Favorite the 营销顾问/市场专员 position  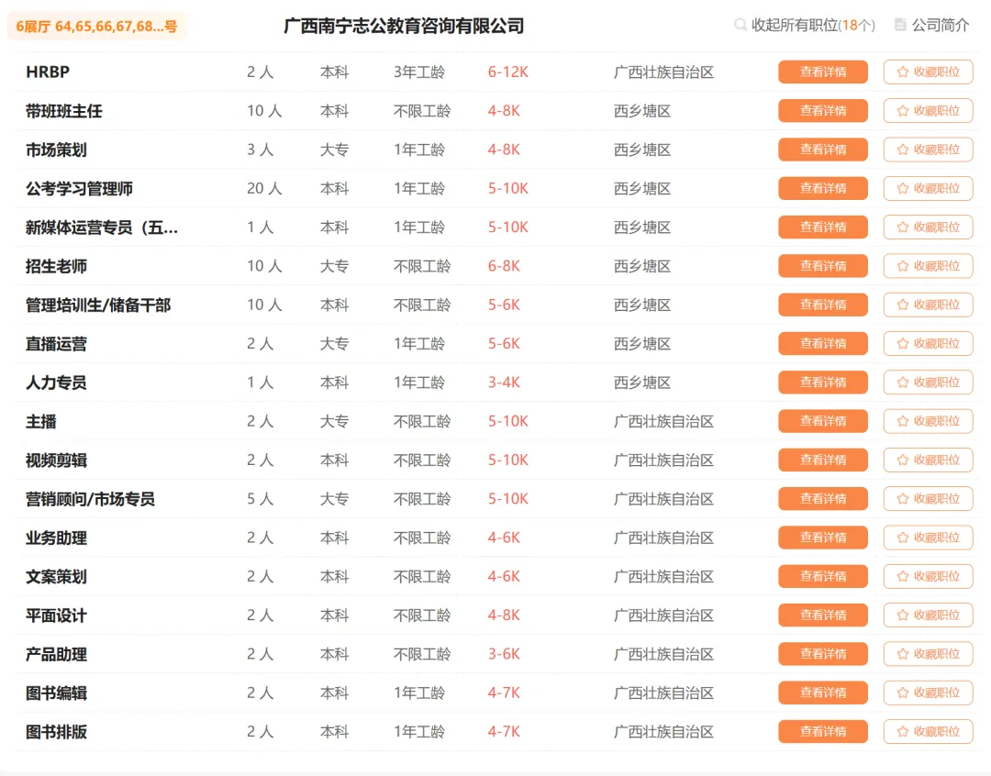click(x=928, y=499)
